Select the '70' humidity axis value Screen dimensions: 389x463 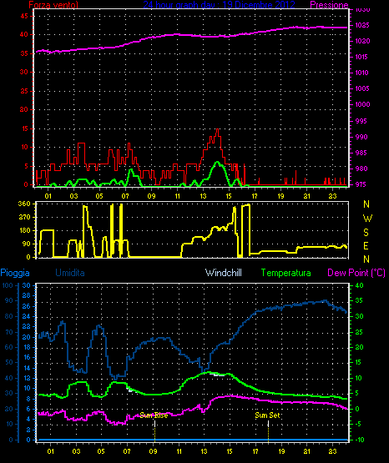pyautogui.click(x=9, y=332)
